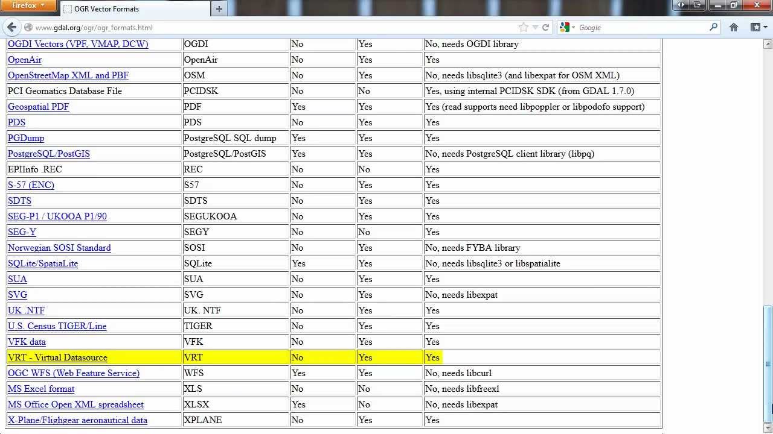
Task: Follow the SVG format link
Action: pyautogui.click(x=18, y=295)
